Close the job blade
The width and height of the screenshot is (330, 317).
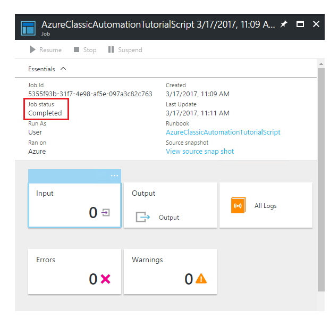[316, 24]
